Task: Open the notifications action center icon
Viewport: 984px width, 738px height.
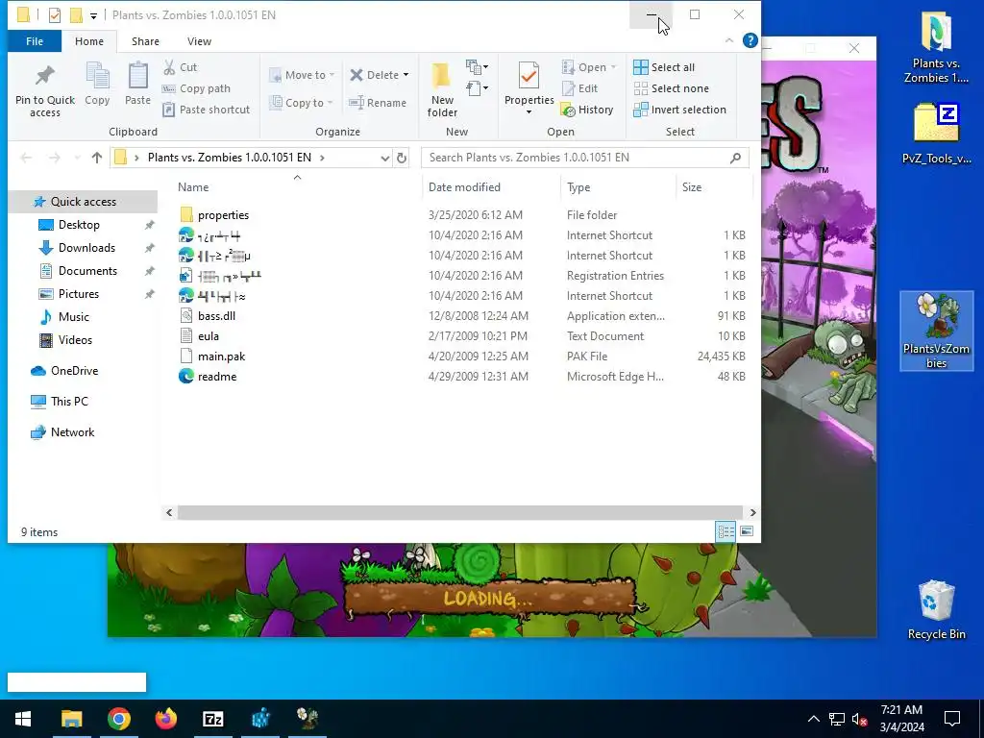Action: [x=952, y=719]
